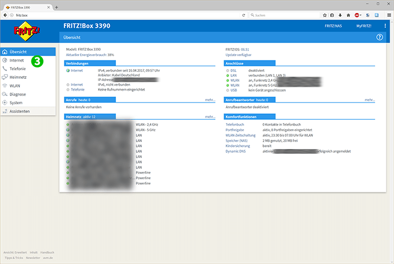Open System menu in sidebar
This screenshot has height=264, width=394.
coord(16,103)
